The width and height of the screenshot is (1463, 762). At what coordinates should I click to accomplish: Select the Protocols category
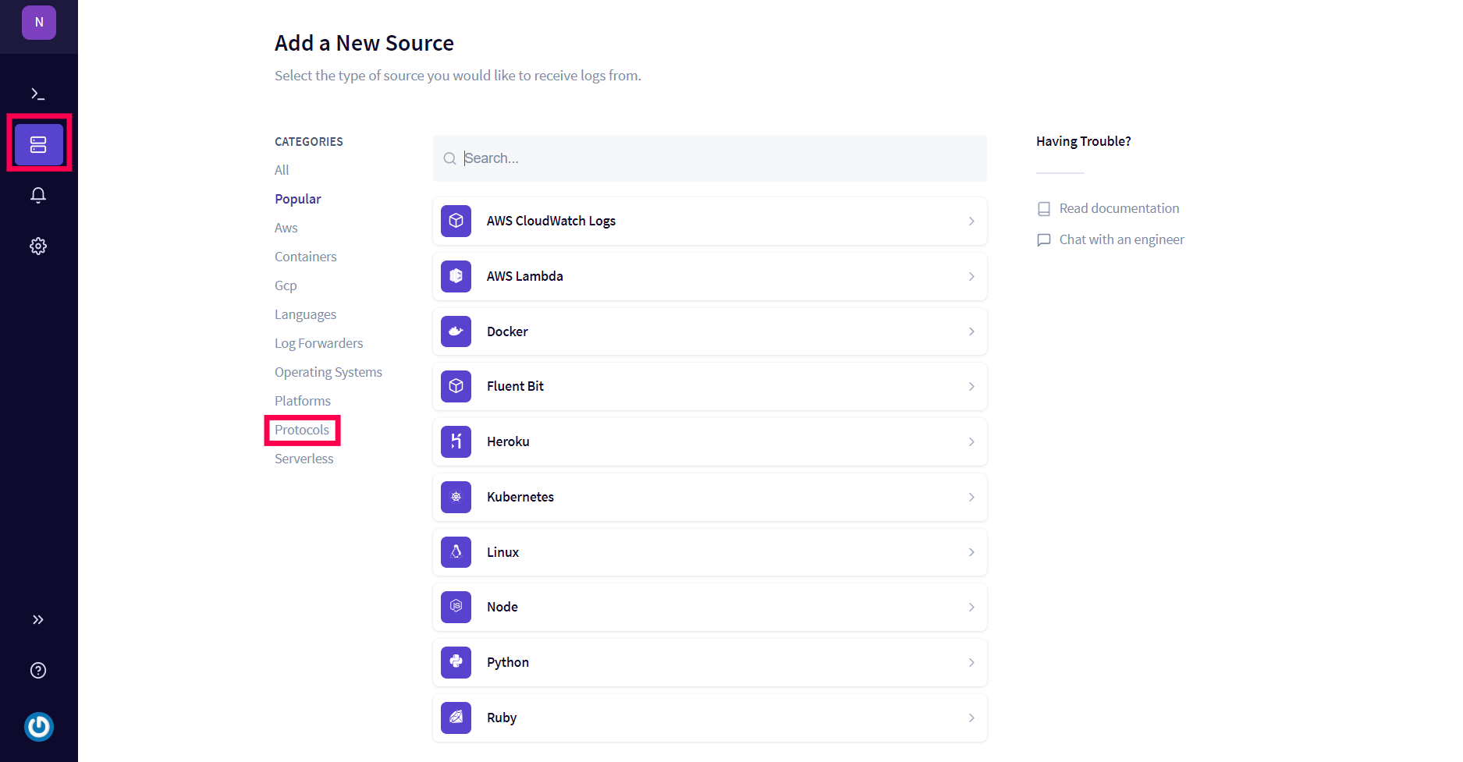pos(302,430)
